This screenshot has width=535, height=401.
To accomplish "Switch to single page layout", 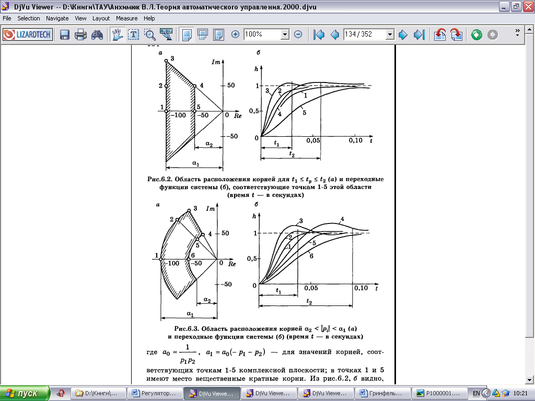I will click(187, 34).
